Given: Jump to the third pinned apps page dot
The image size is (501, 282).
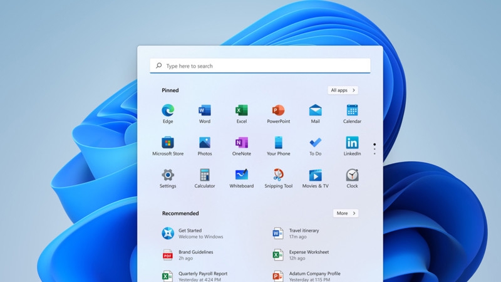Looking at the screenshot, I should pos(374,154).
